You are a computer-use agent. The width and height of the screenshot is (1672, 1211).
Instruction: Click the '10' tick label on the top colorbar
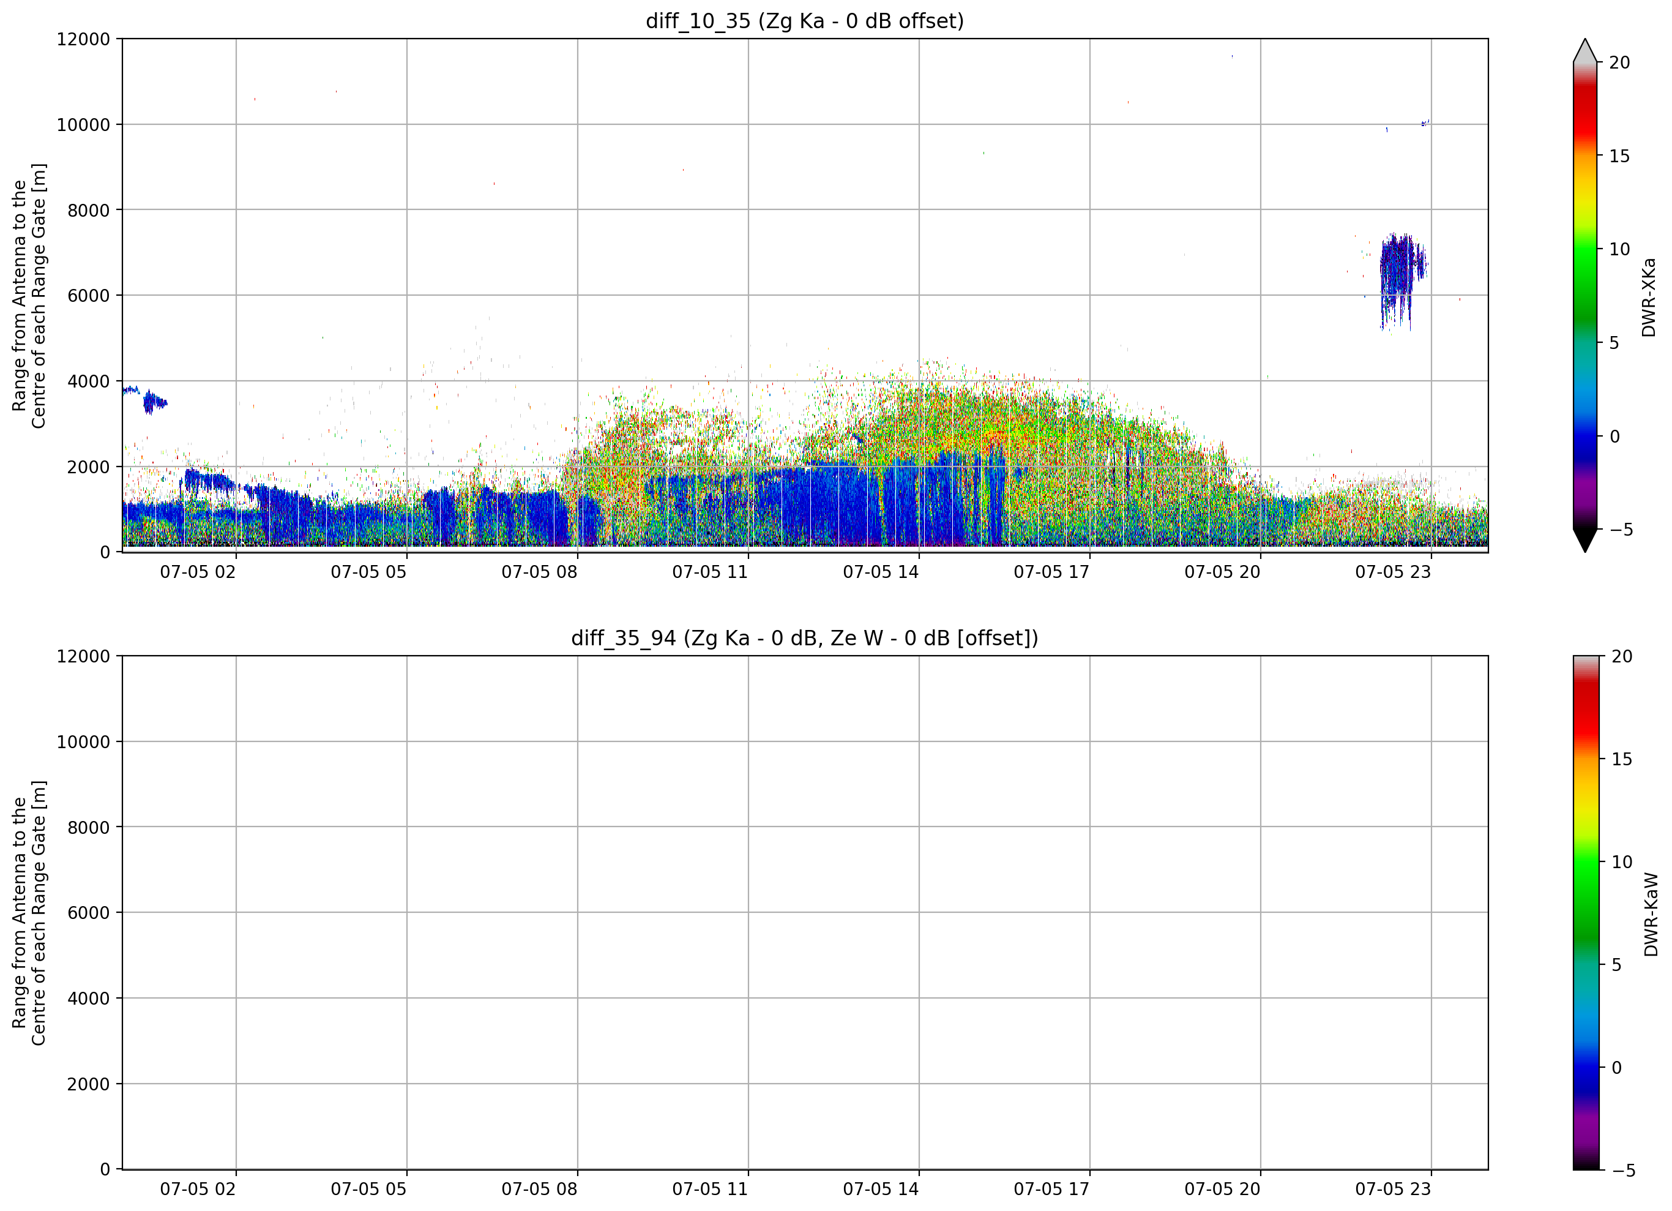(x=1619, y=249)
